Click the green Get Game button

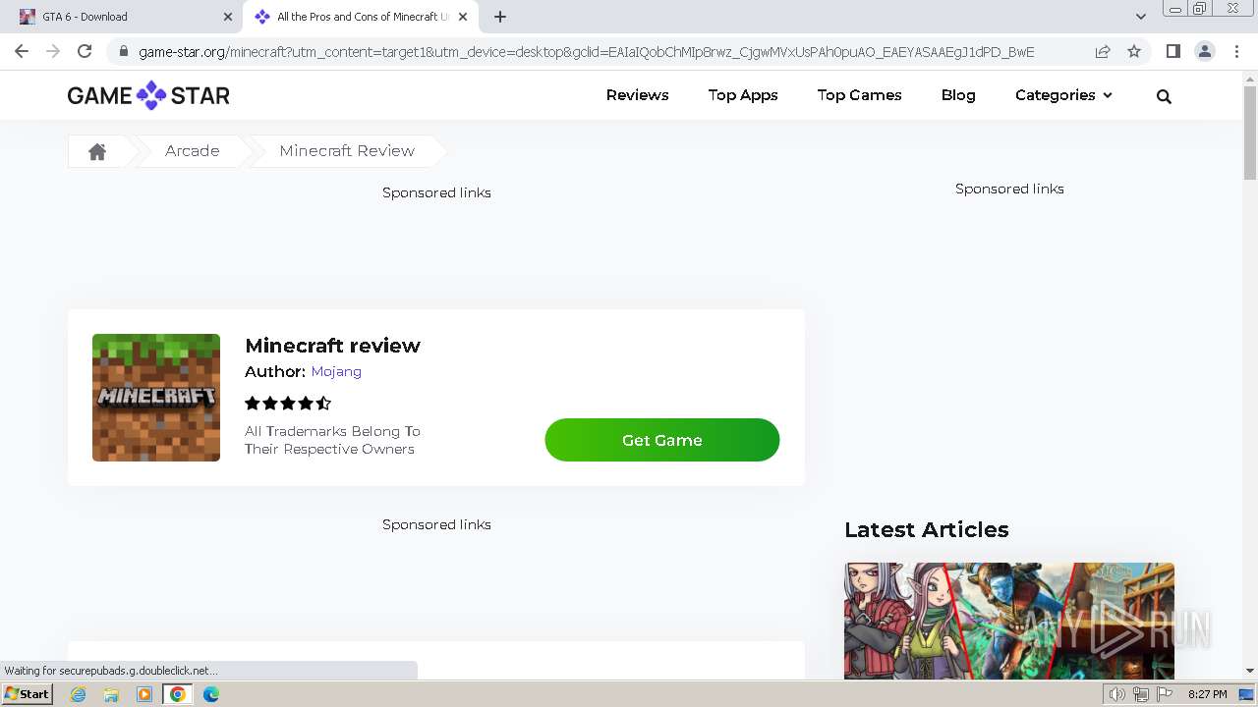coord(661,440)
